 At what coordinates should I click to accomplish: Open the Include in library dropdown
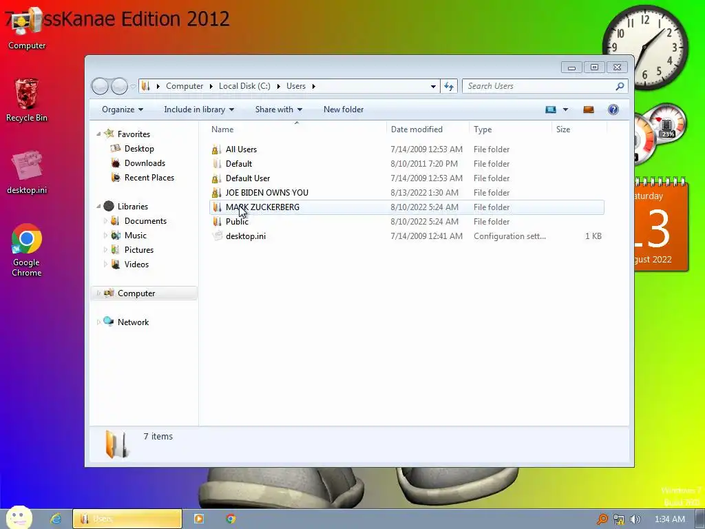[199, 110]
